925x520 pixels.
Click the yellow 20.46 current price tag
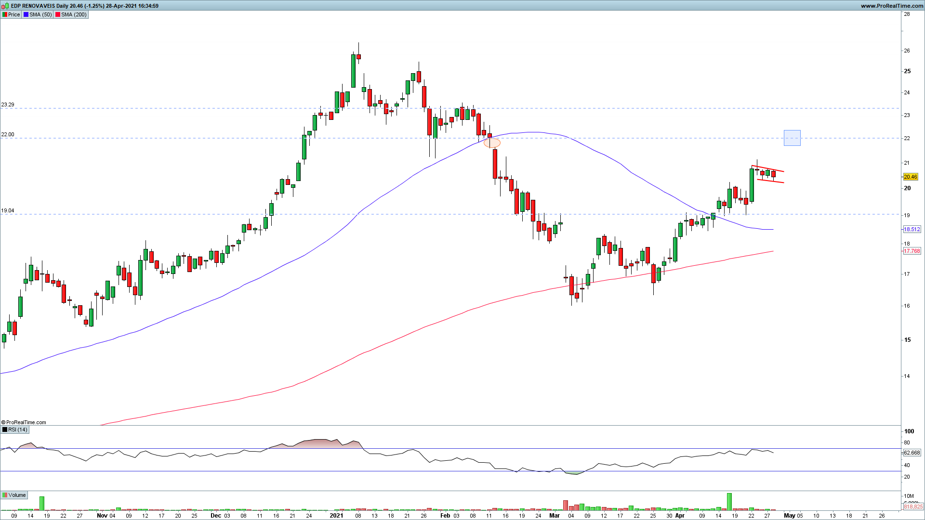pos(910,177)
